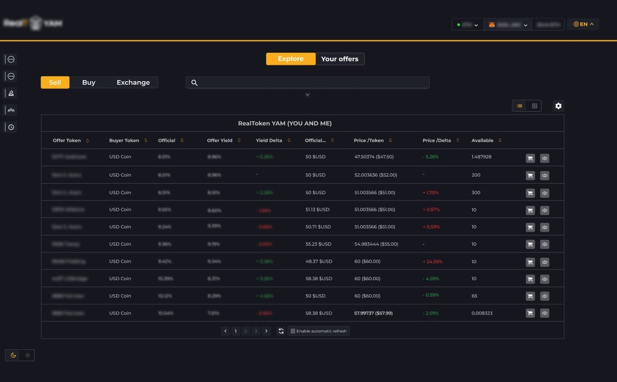Viewport: 617px width, 382px height.
Task: Click cart icon in the 65 available row
Action: click(530, 296)
